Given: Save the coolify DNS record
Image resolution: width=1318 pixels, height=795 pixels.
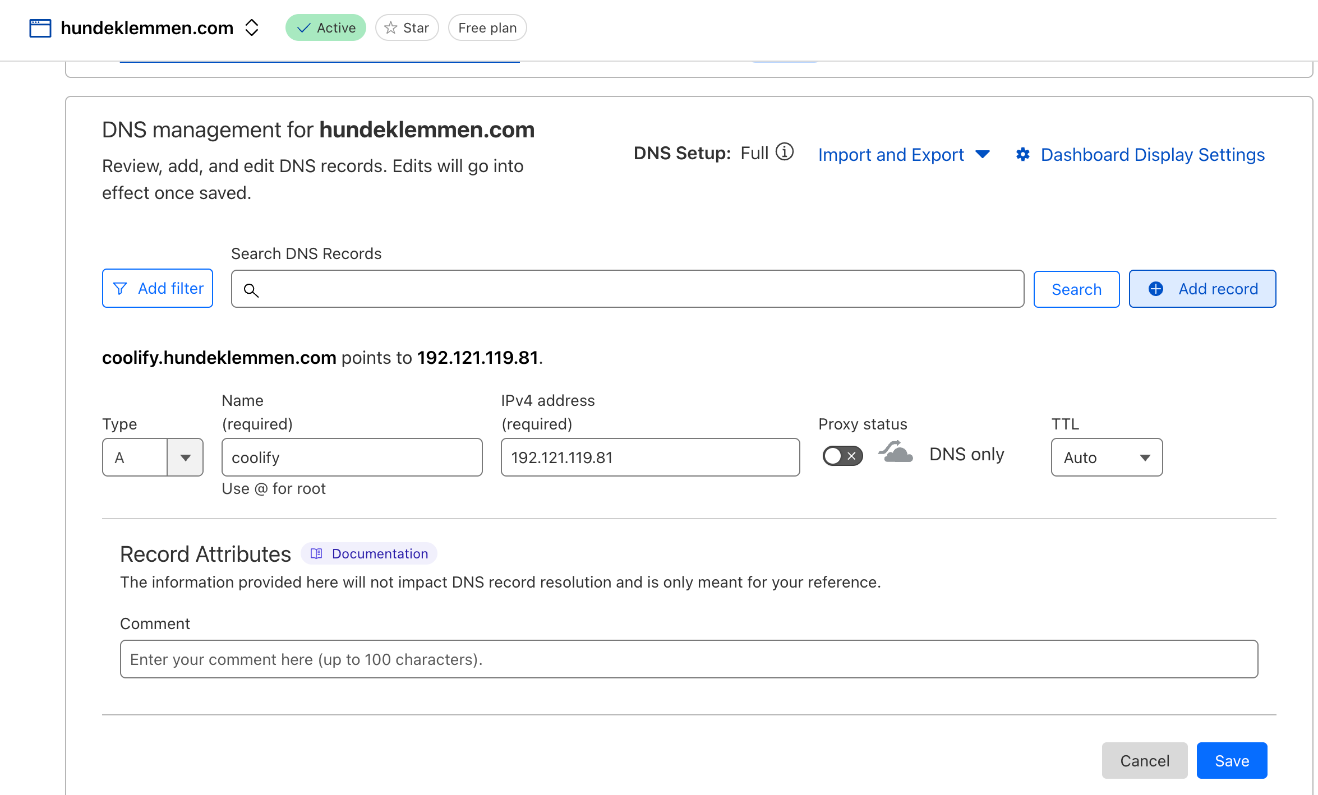Looking at the screenshot, I should (x=1232, y=760).
